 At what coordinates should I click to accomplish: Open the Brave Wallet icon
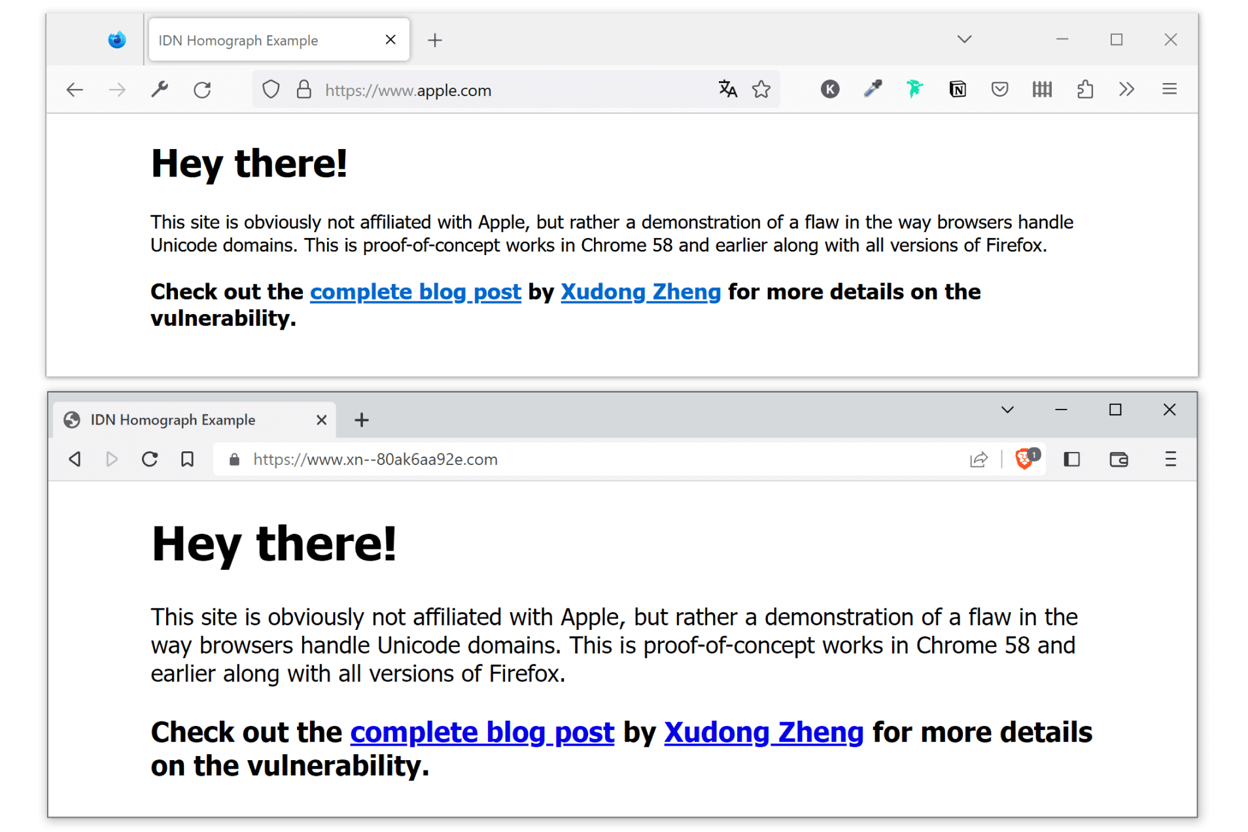1118,459
